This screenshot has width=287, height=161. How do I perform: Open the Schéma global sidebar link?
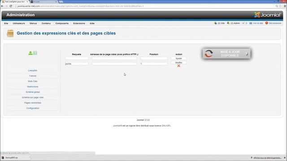(x=33, y=92)
